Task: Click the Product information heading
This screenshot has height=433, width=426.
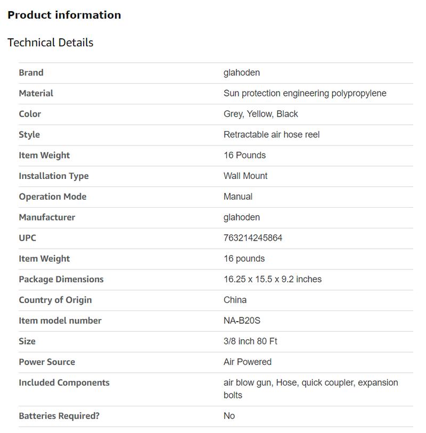Action: 64,15
